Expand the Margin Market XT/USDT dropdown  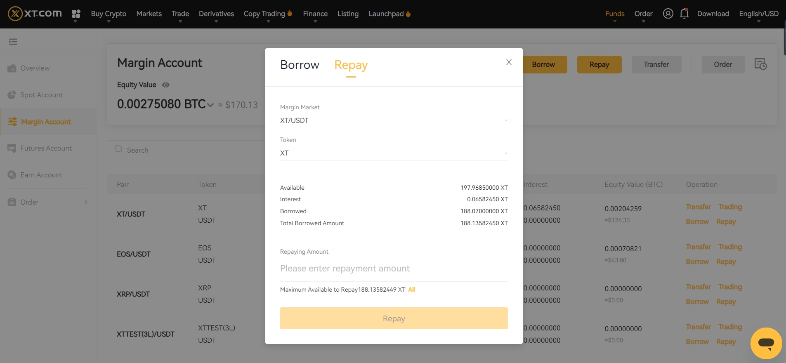click(x=394, y=120)
